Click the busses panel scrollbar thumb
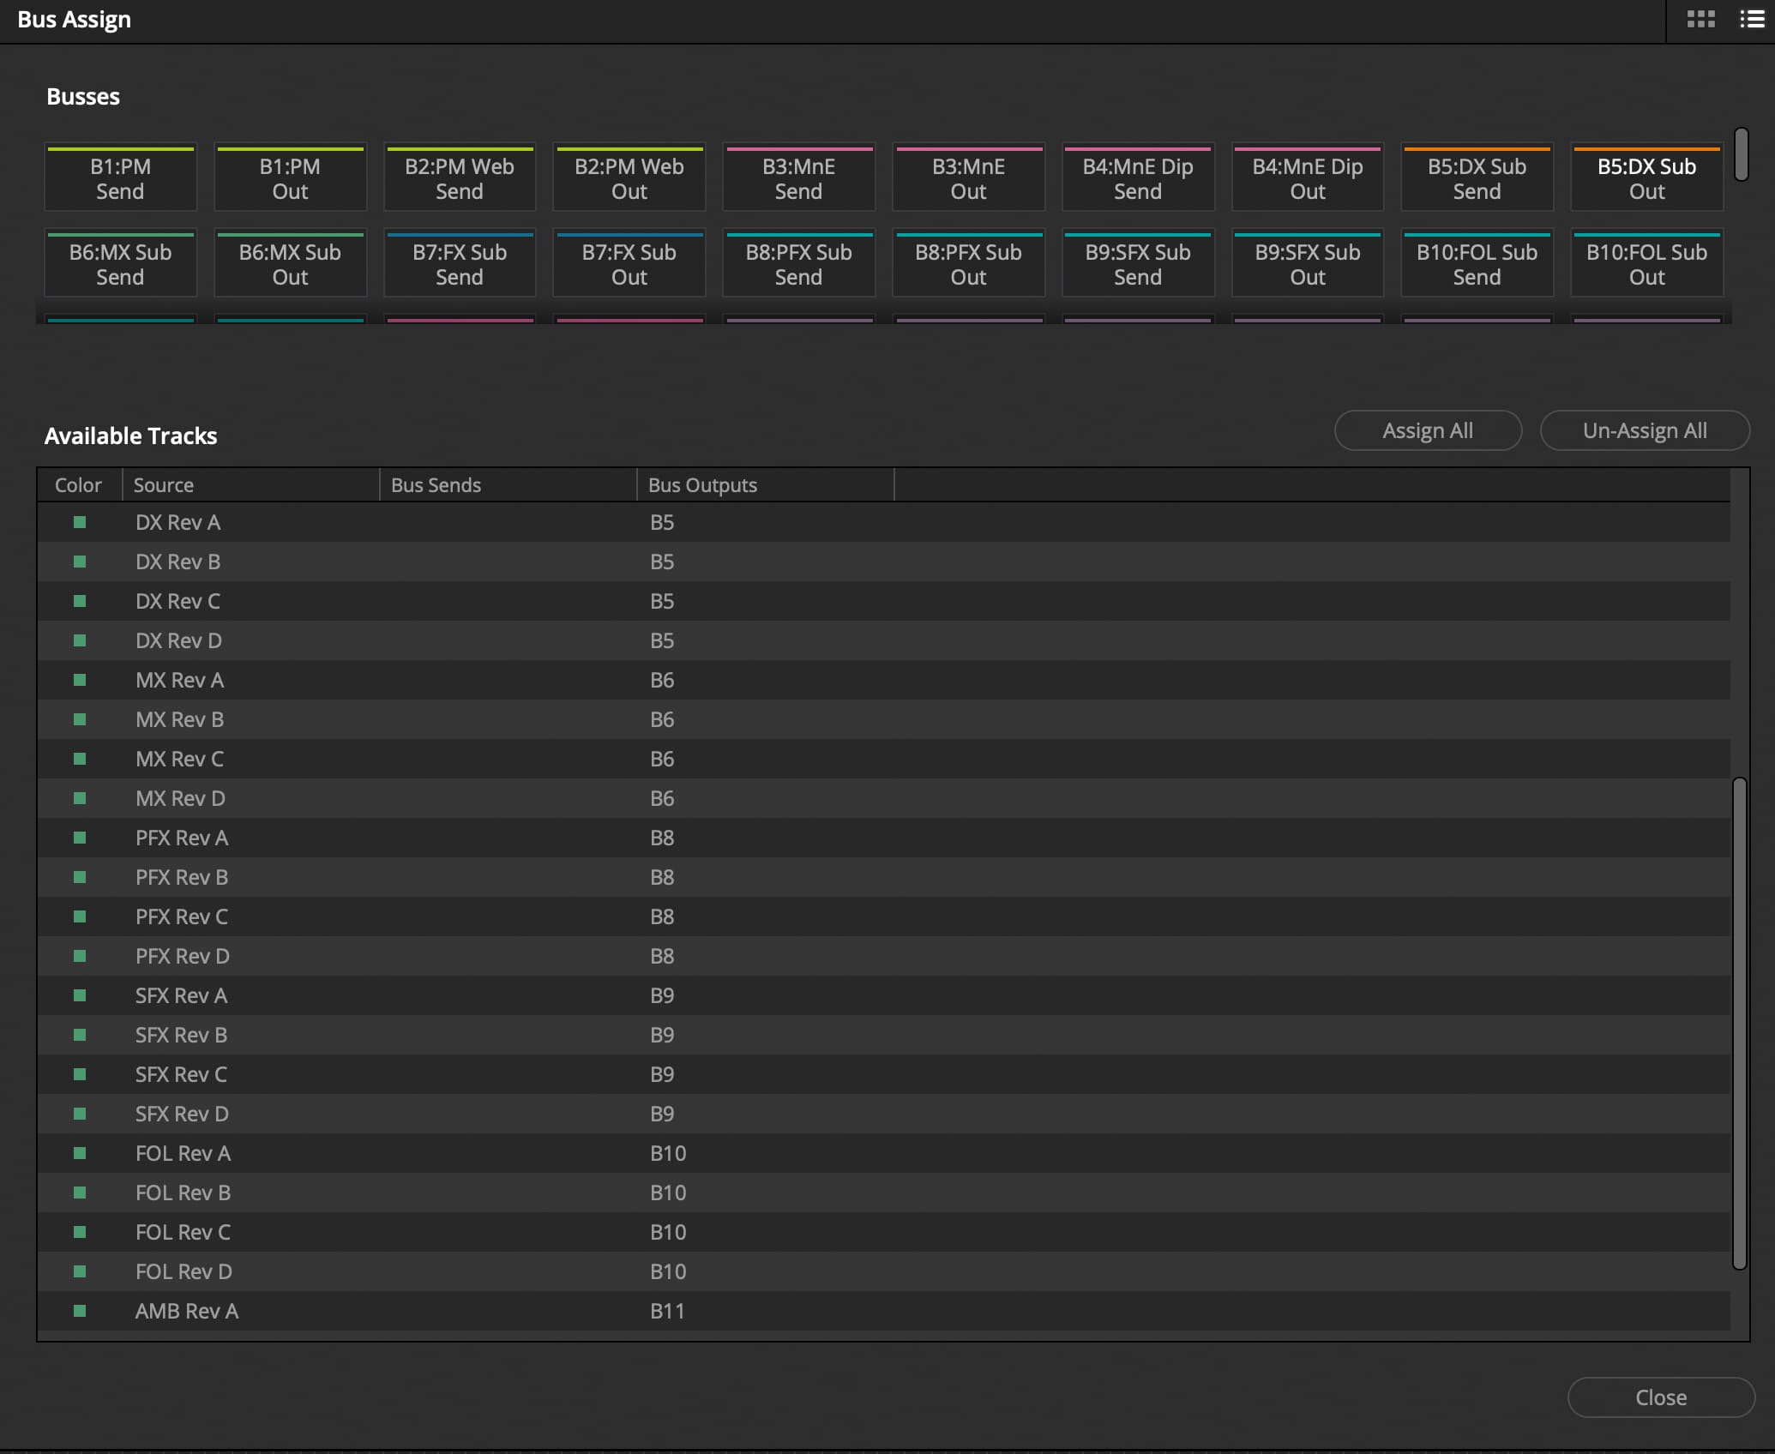1775x1454 pixels. (1741, 155)
